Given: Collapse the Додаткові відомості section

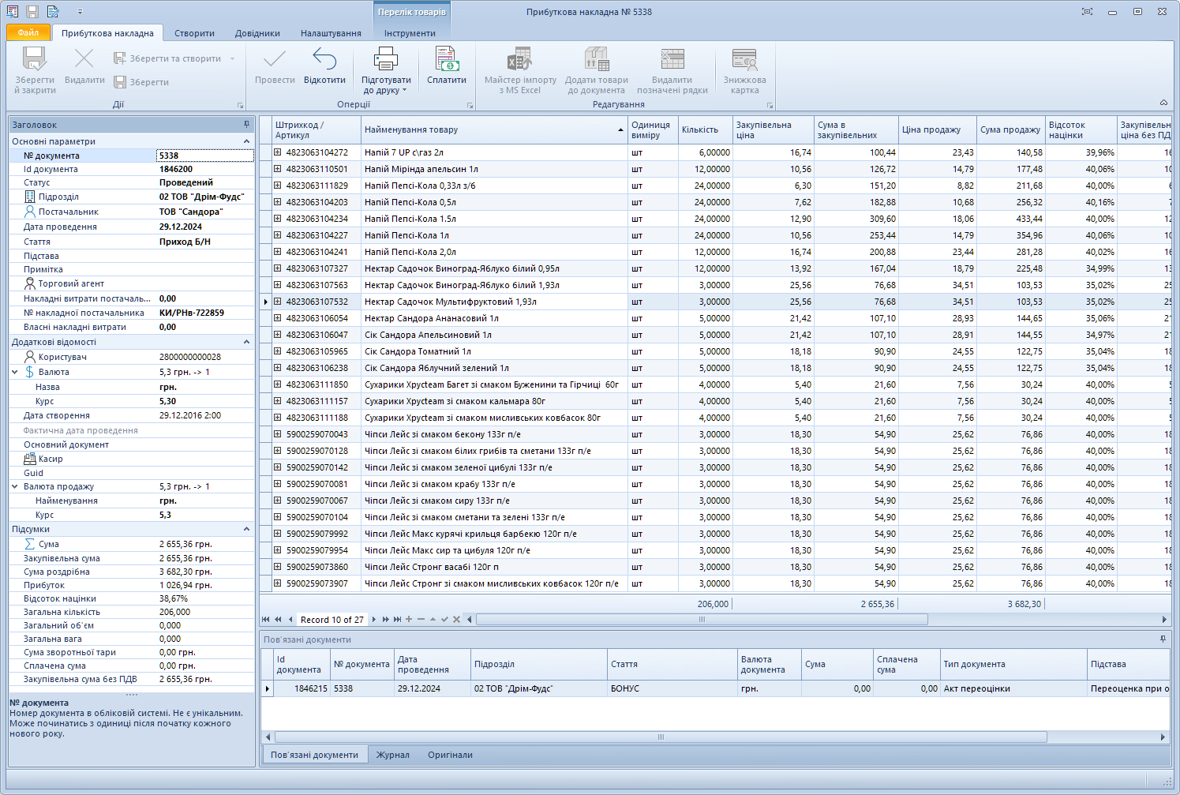Looking at the screenshot, I should pyautogui.click(x=246, y=342).
